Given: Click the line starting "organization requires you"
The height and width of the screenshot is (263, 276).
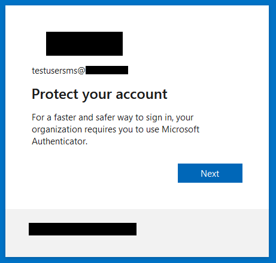Looking at the screenshot, I should (x=116, y=129).
